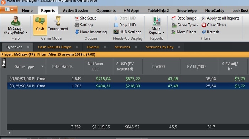Sort by the Total Hands column

click(x=62, y=66)
